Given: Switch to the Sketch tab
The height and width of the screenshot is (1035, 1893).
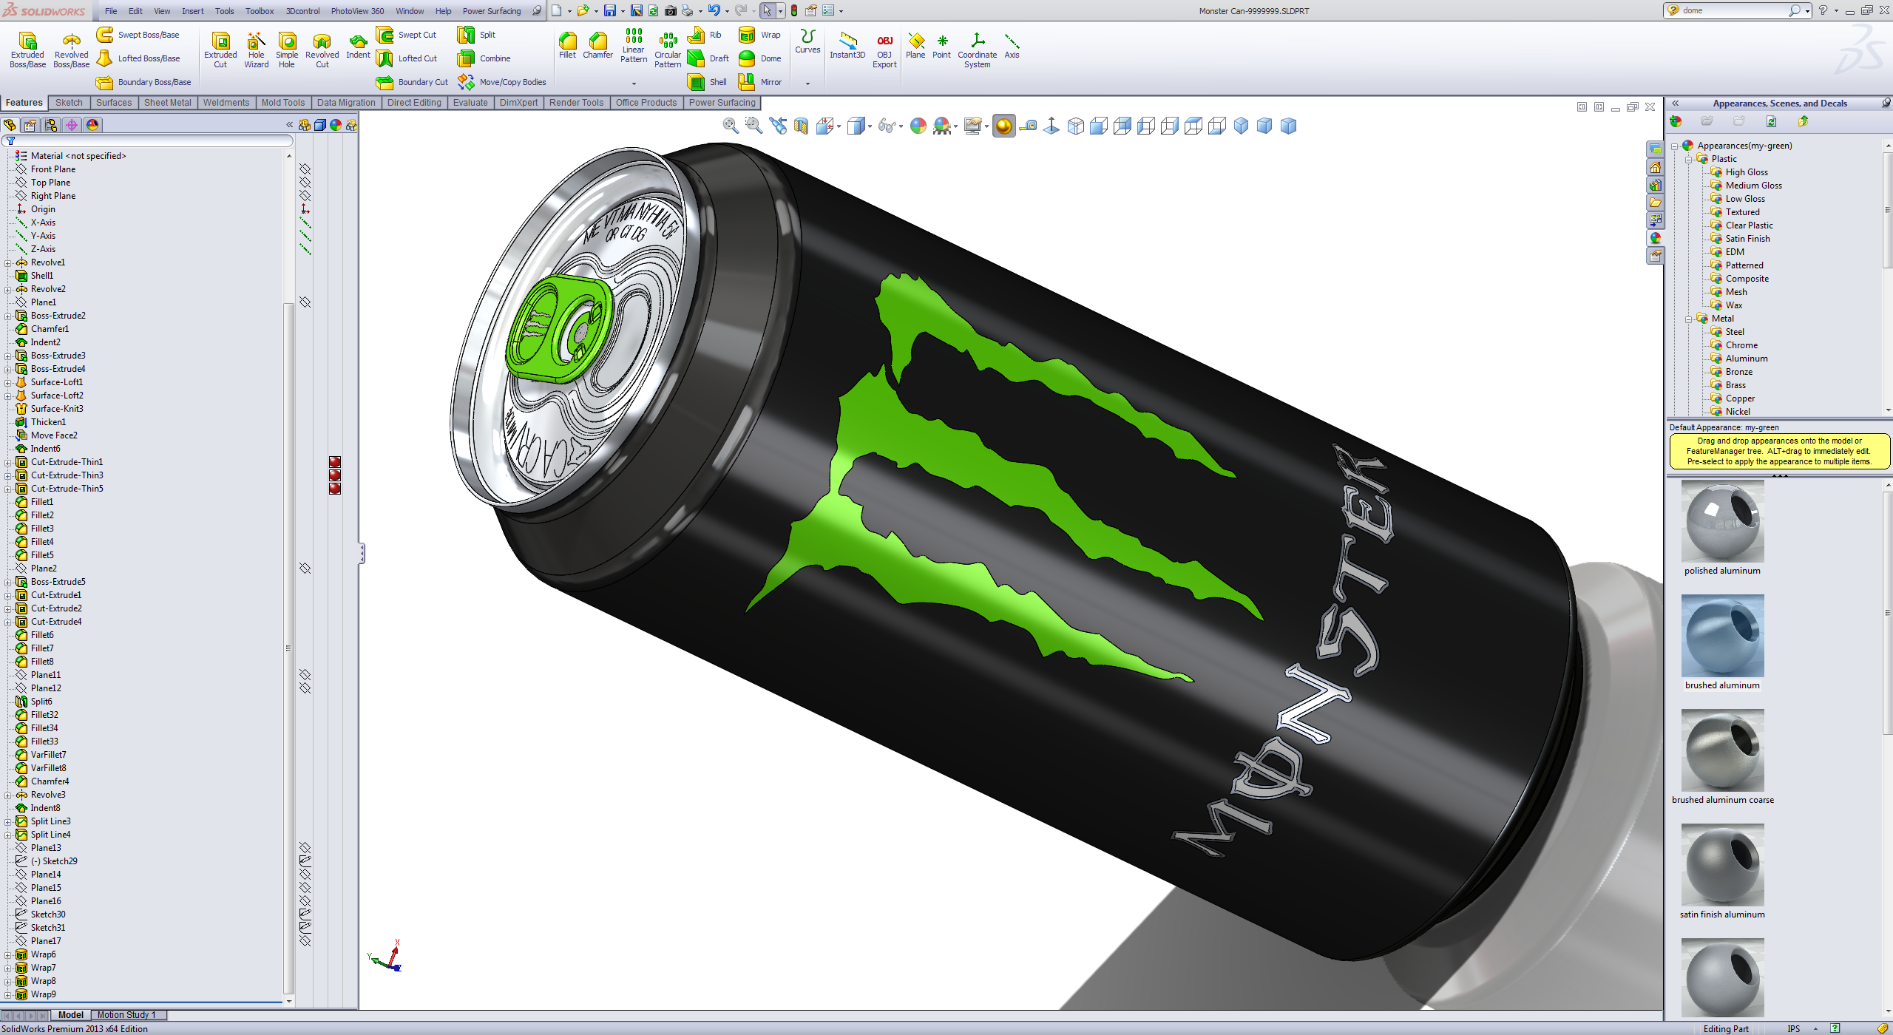Looking at the screenshot, I should pyautogui.click(x=69, y=103).
